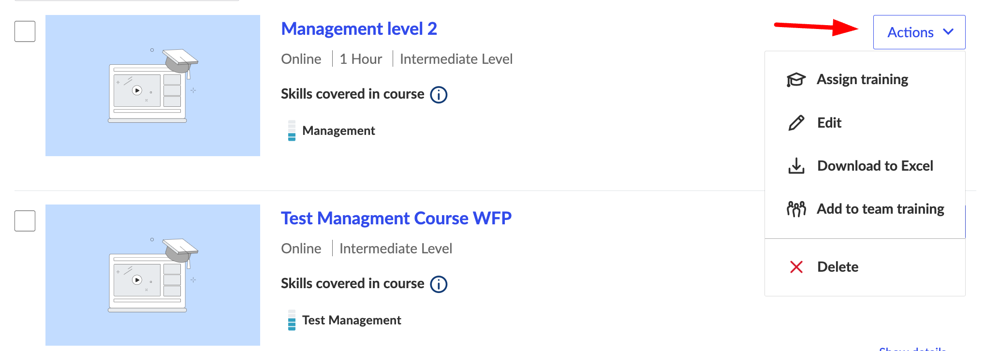This screenshot has height=351, width=985.
Task: Choose Add to team training option
Action: (880, 209)
